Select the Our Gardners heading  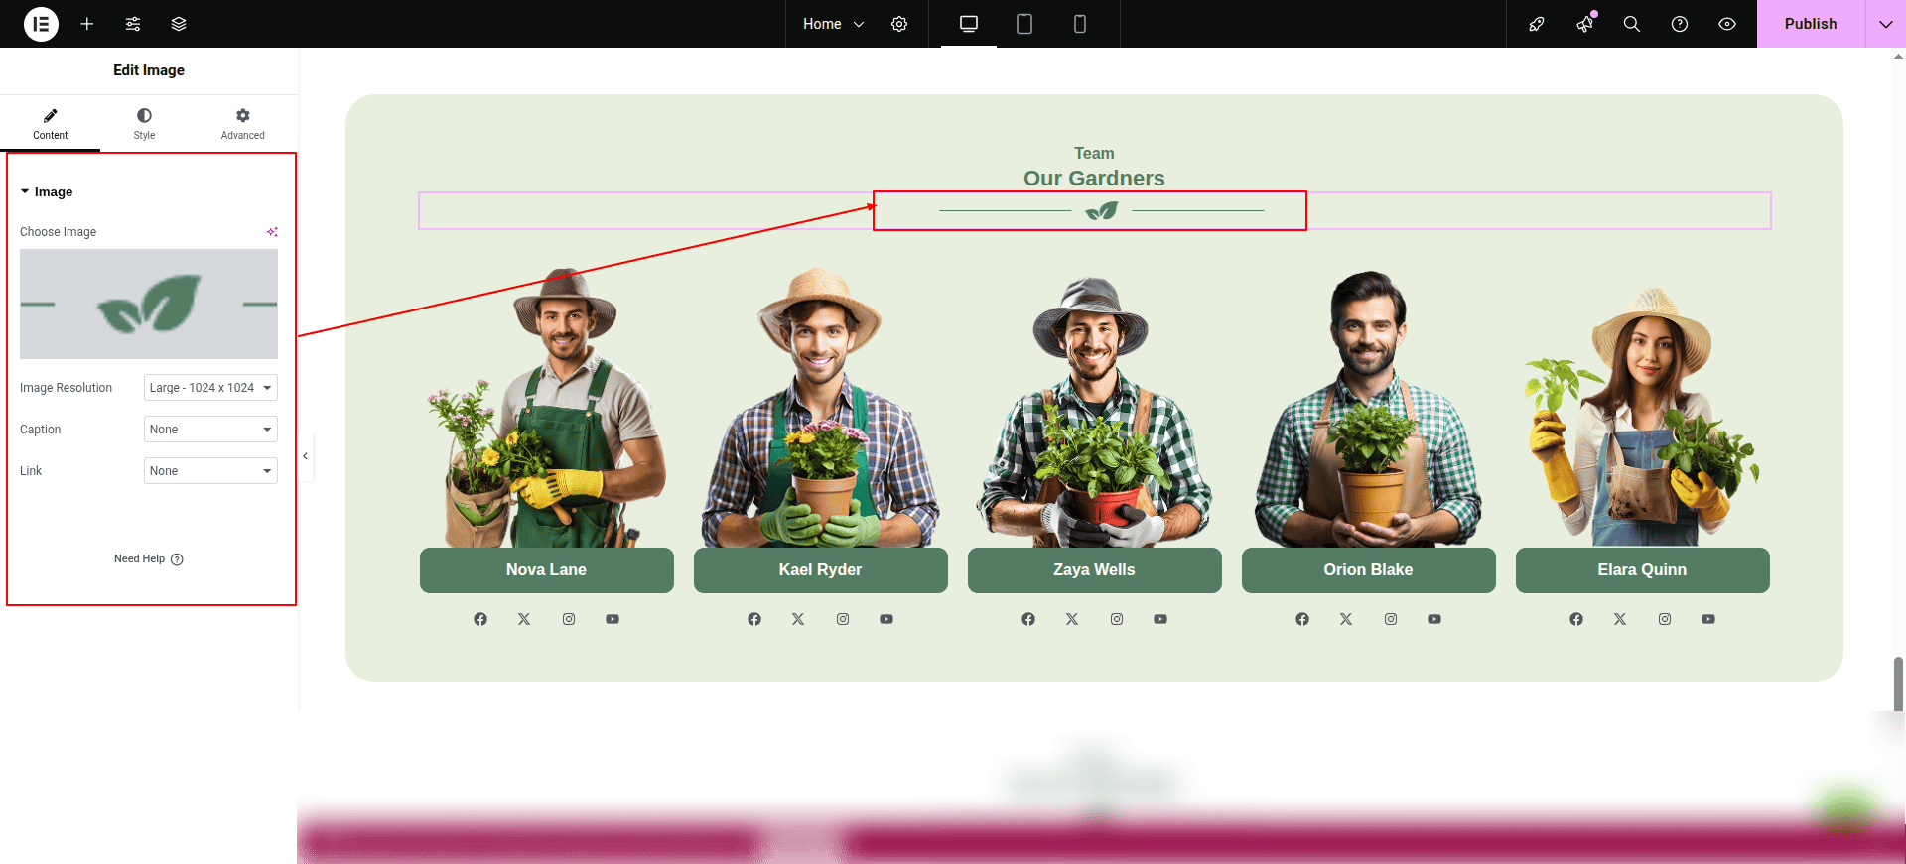coord(1094,179)
